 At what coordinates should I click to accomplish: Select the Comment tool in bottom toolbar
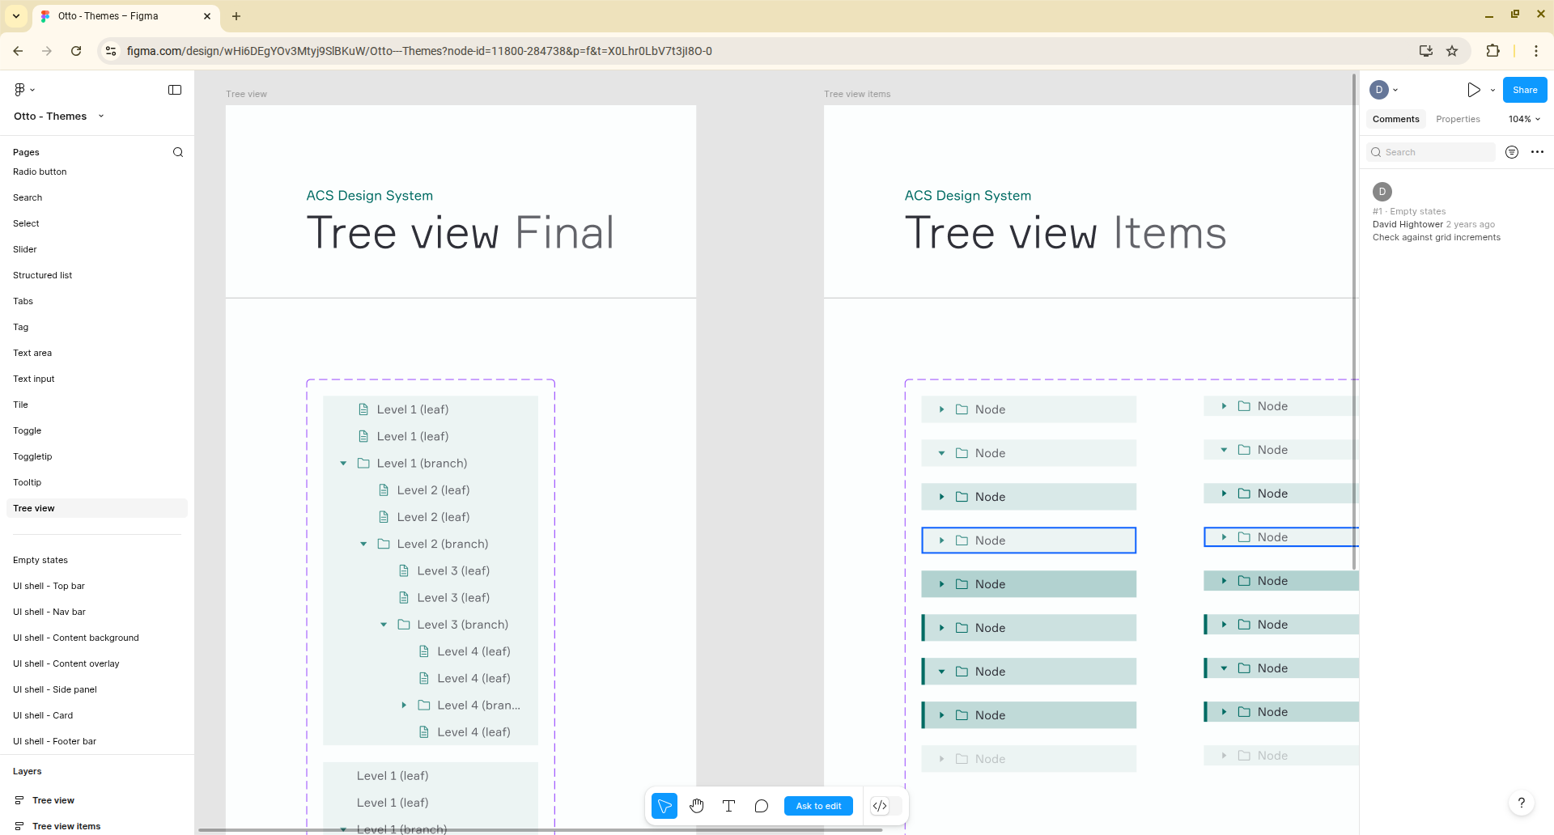[x=761, y=806]
